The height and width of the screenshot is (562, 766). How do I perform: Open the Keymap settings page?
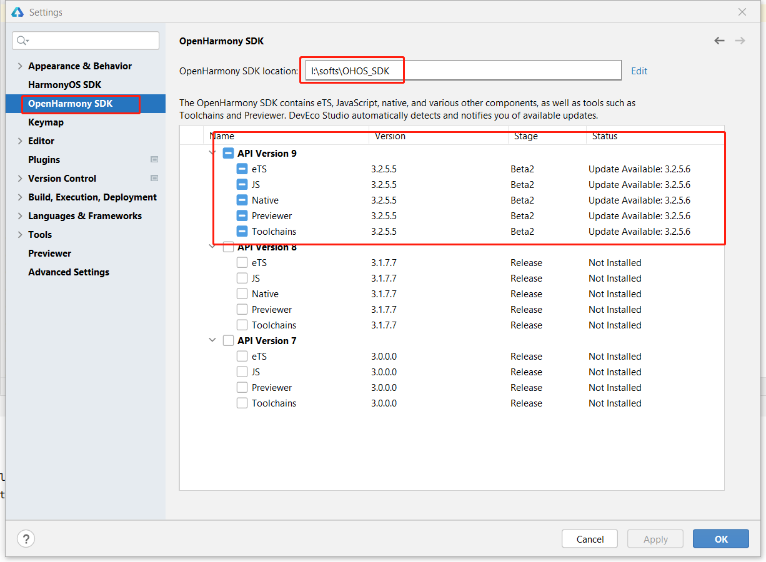coord(46,122)
